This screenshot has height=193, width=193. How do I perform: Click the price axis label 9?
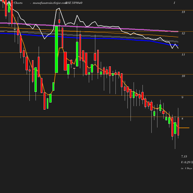pyautogui.click(x=182, y=97)
